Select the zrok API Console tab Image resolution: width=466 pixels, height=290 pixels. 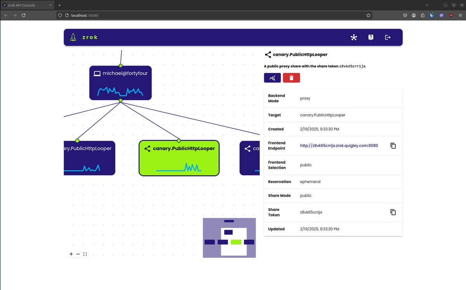point(27,5)
